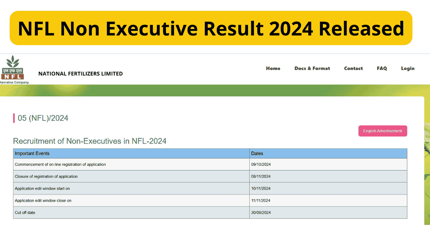Open the Home menu item
Image resolution: width=430 pixels, height=225 pixels.
pos(273,68)
